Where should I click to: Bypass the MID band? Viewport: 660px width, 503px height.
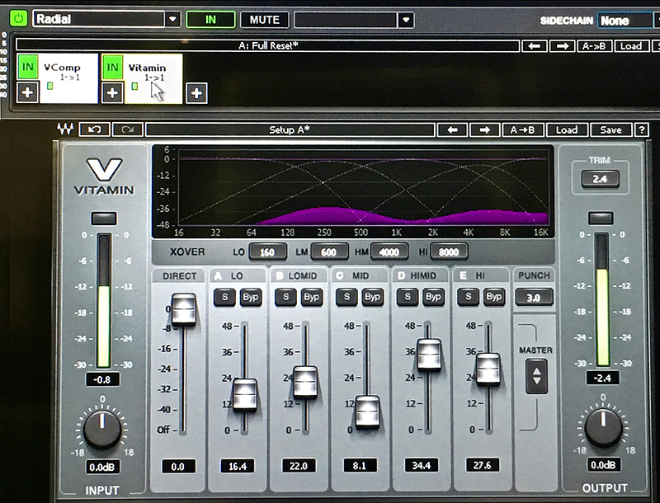point(373,297)
